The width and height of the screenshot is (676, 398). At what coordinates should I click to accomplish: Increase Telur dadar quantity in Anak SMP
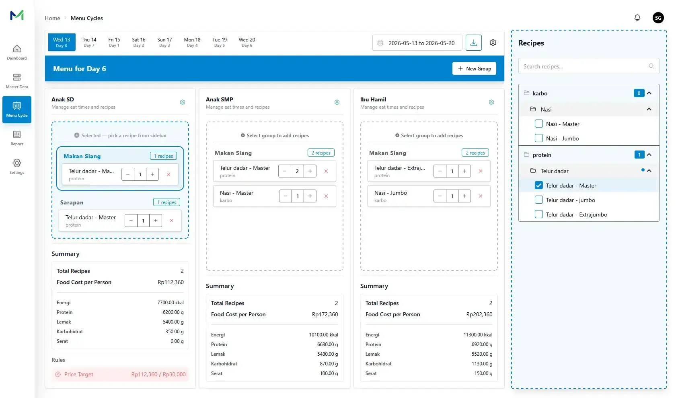coord(310,171)
